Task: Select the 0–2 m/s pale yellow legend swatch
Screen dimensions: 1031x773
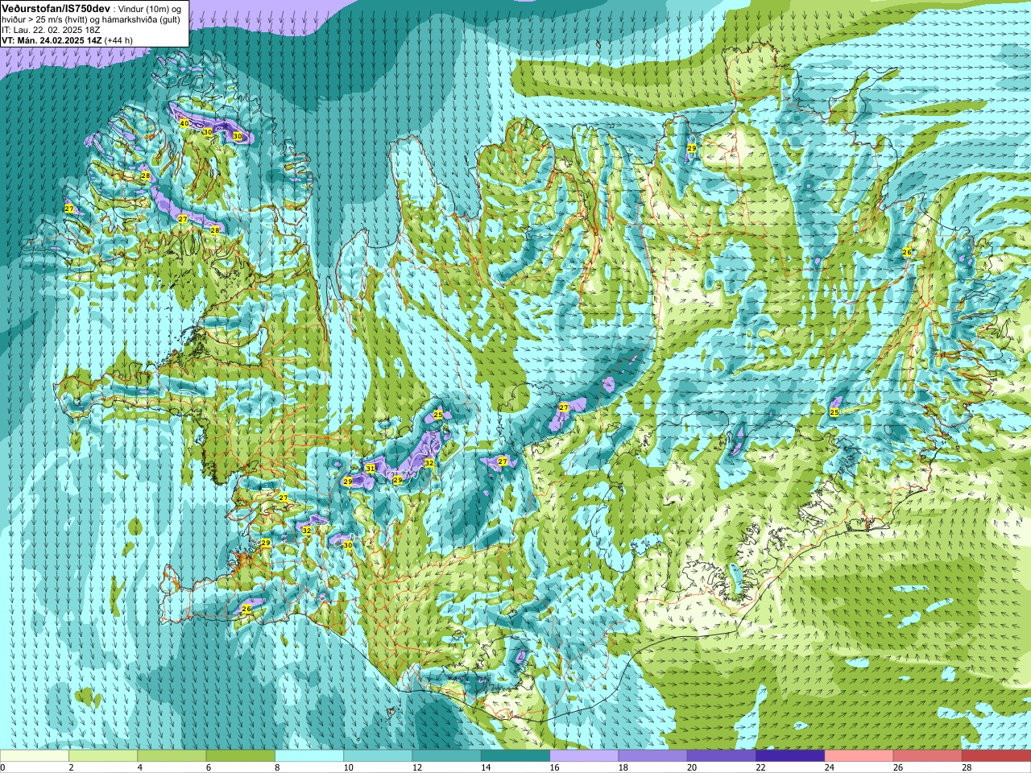Action: [35, 756]
